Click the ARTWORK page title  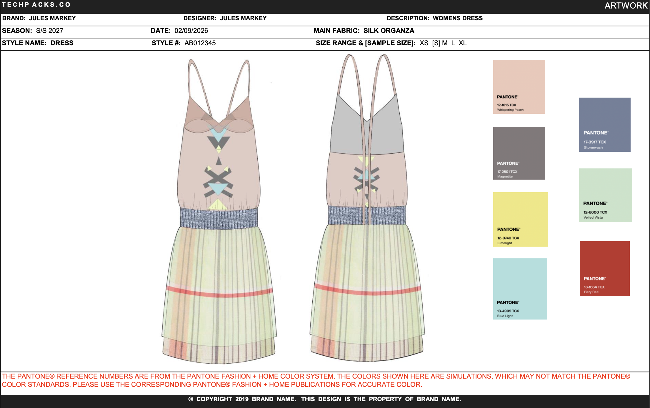coord(626,6)
